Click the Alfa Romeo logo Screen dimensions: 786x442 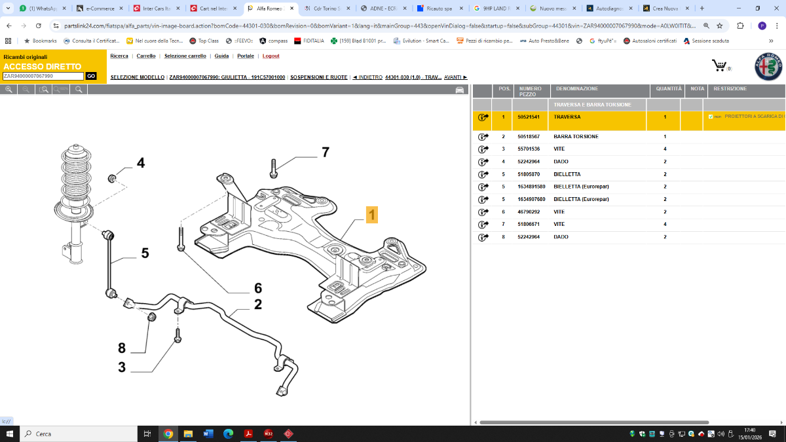768,66
